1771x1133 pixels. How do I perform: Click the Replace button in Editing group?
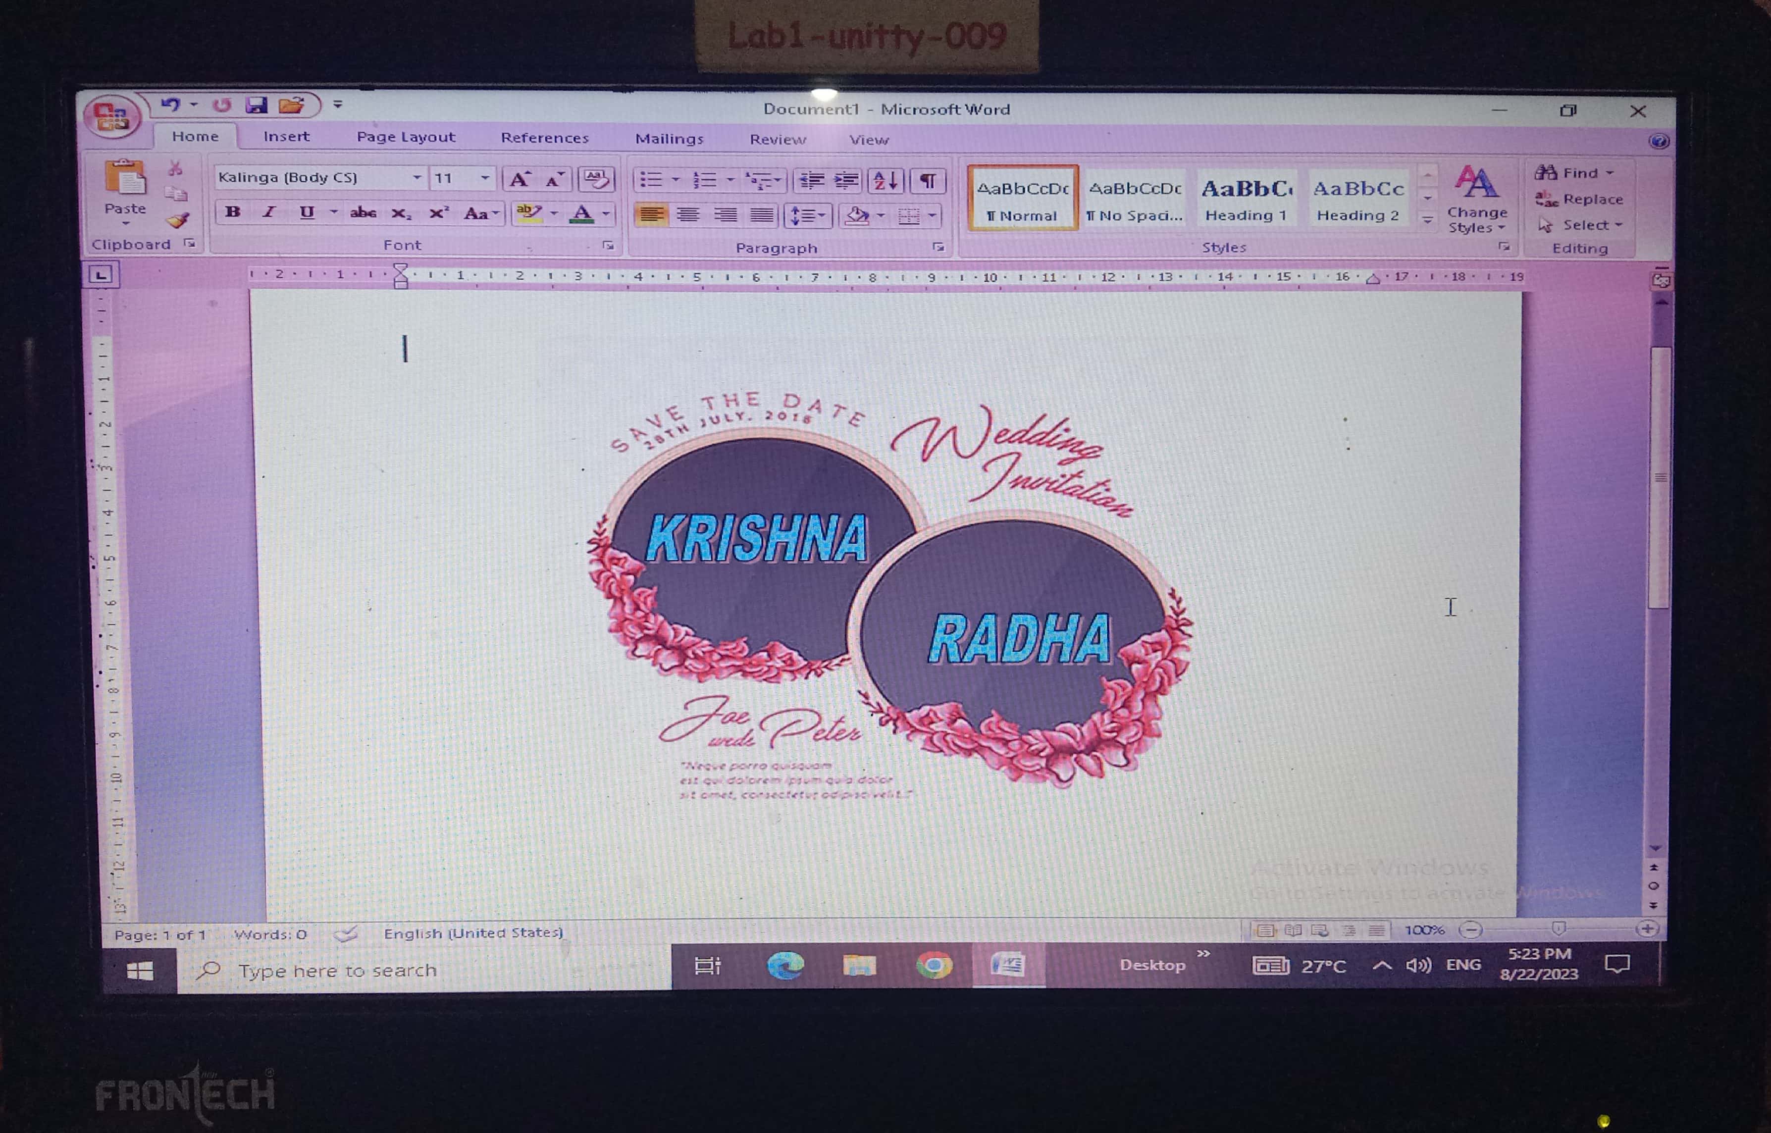[1579, 200]
